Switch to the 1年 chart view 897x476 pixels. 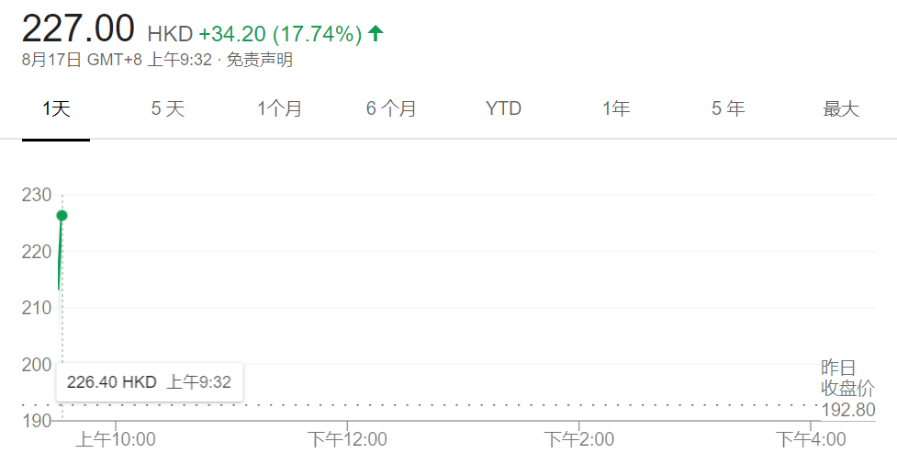coord(615,108)
